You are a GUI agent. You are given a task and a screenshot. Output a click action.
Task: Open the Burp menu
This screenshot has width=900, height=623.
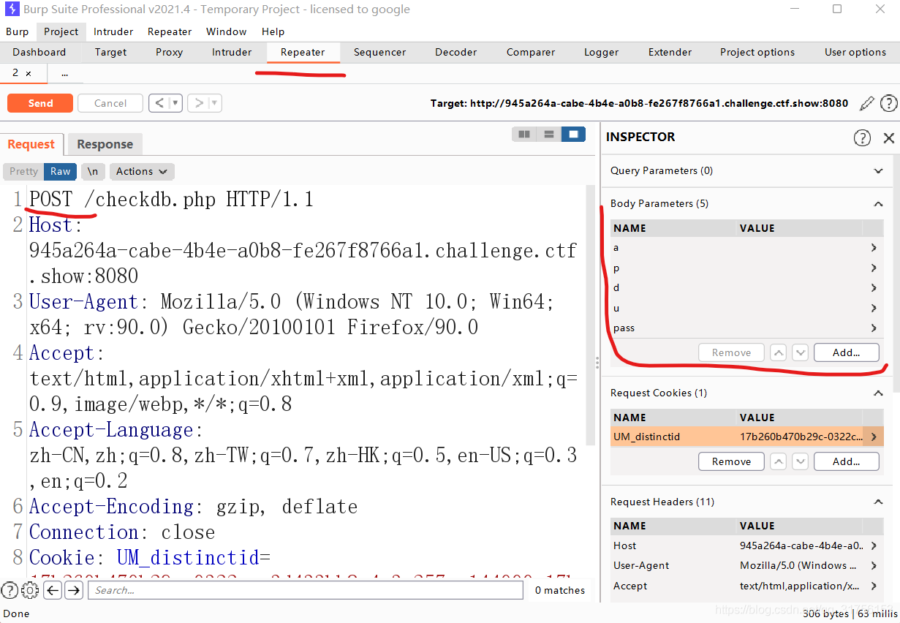(x=18, y=31)
